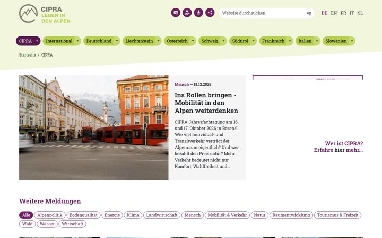This screenshot has width=382, height=238.
Task: Open the Innsbruck tram article image
Action: pyautogui.click(x=94, y=127)
